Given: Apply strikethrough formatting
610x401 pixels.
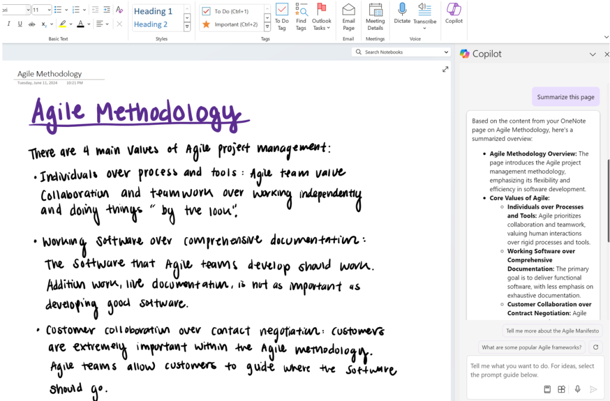Looking at the screenshot, I should pyautogui.click(x=33, y=23).
